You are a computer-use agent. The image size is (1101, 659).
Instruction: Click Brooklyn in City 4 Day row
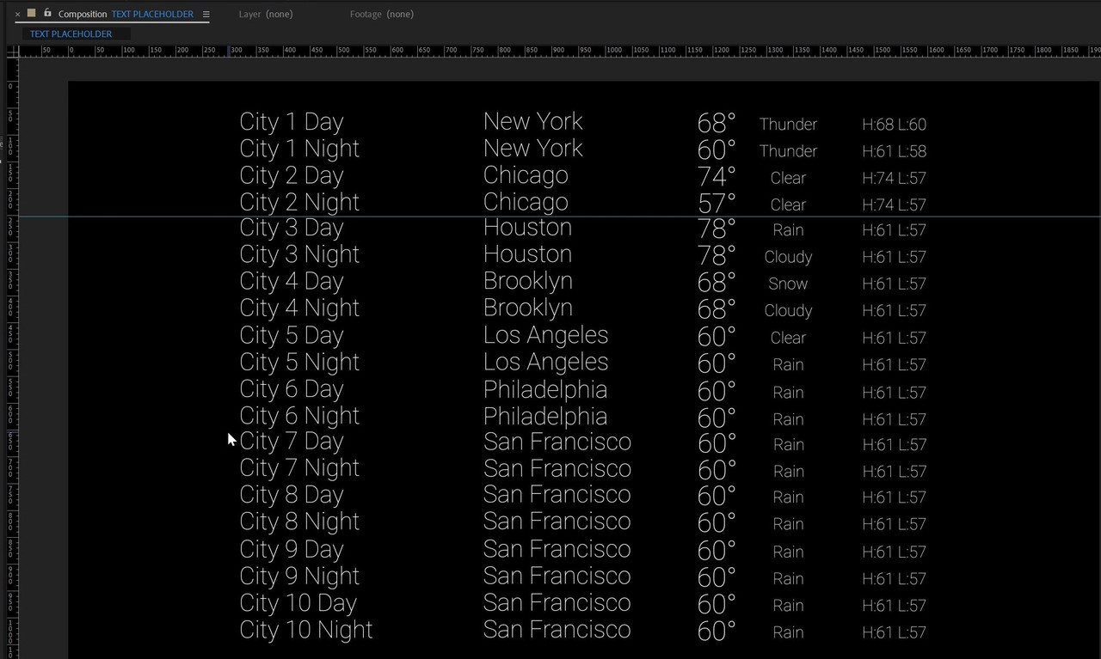pos(528,282)
